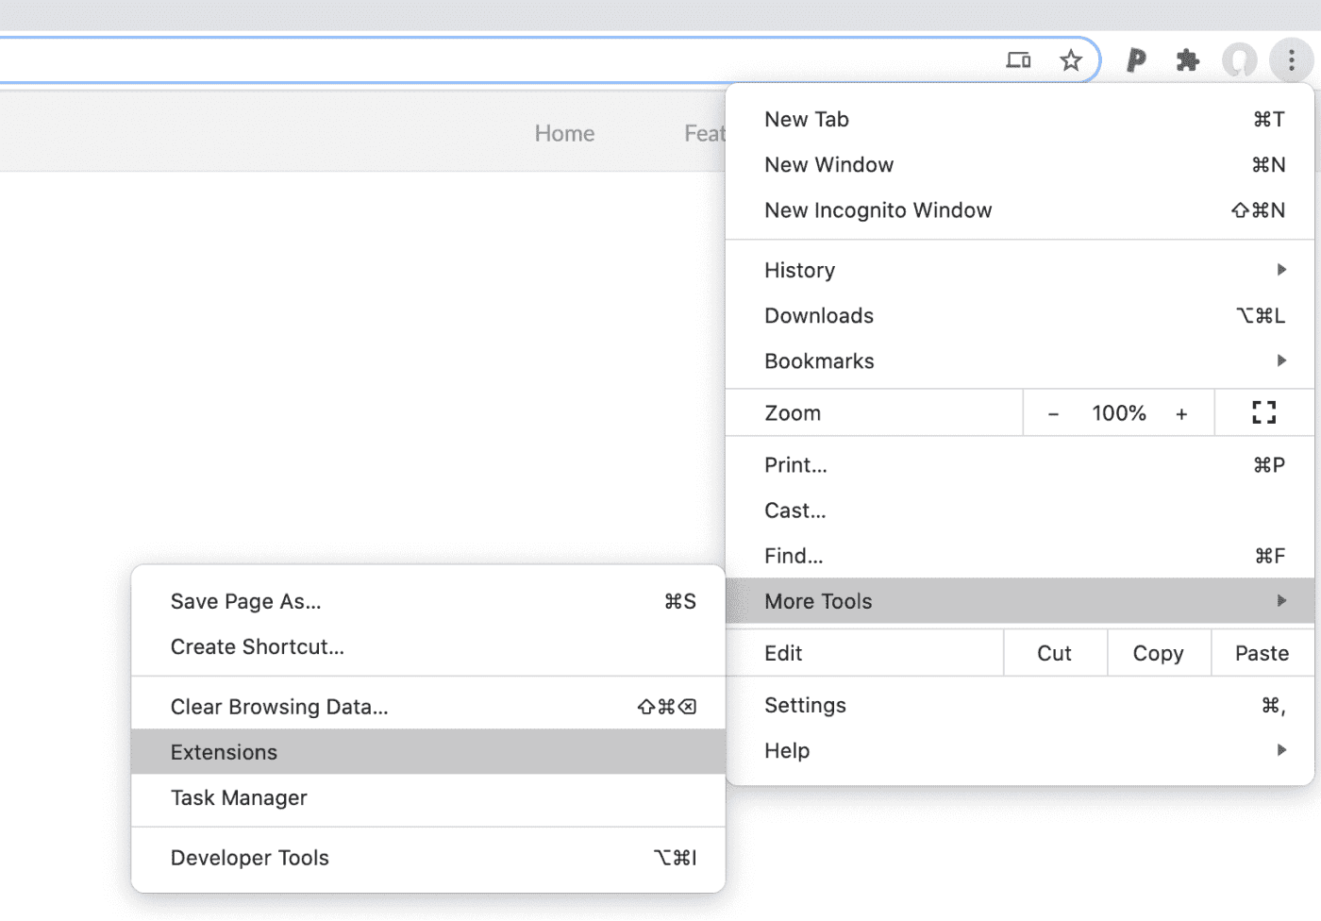Click the Paste button in Edit row
Viewport: 1321px width, 921px height.
click(1262, 653)
